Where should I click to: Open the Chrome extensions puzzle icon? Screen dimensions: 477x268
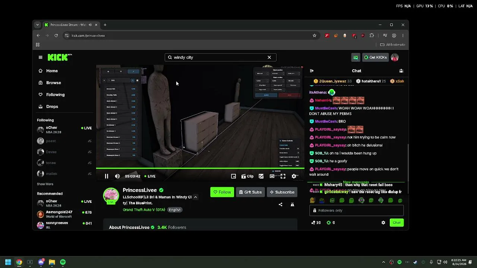point(372,35)
